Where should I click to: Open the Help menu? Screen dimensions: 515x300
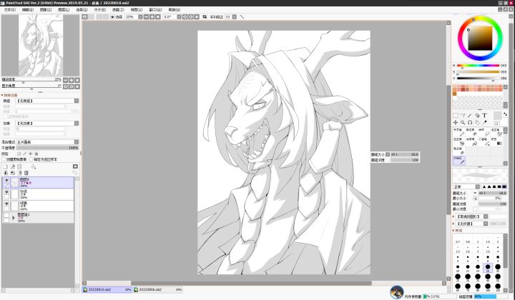[174, 10]
